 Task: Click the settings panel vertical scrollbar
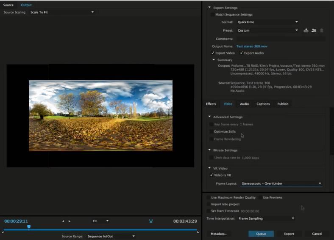pyautogui.click(x=332, y=131)
